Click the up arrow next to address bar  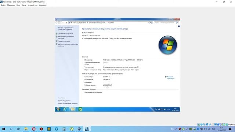pyautogui.click(x=66, y=23)
